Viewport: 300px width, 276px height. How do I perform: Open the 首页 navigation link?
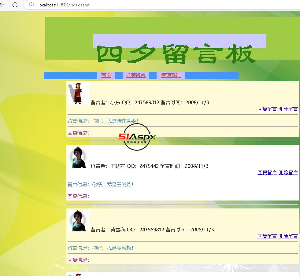pos(106,75)
